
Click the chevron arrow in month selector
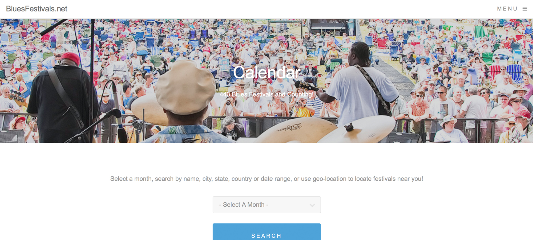[312, 205]
